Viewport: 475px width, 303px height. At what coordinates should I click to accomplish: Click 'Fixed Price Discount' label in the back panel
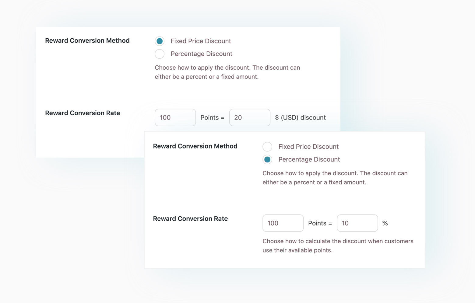201,41
